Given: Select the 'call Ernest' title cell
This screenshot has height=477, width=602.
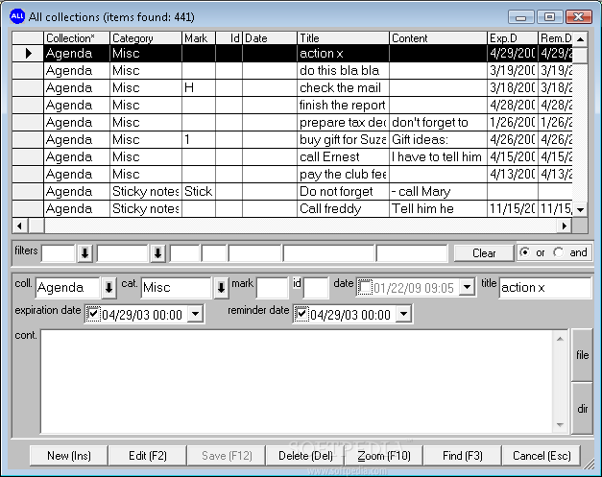Looking at the screenshot, I should [x=343, y=157].
